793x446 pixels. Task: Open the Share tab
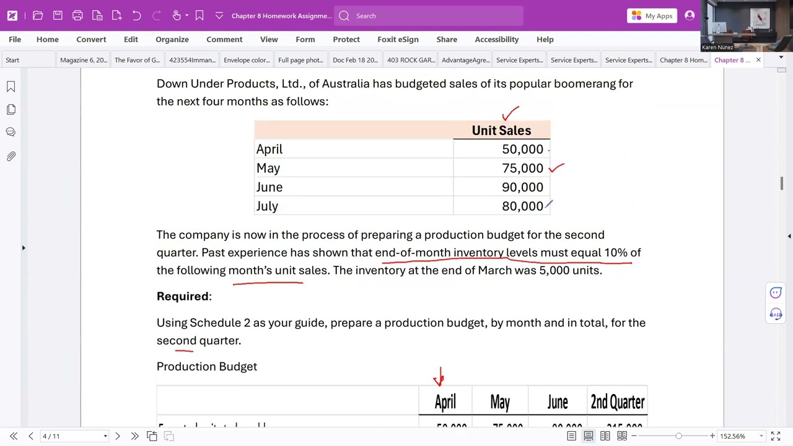point(447,39)
